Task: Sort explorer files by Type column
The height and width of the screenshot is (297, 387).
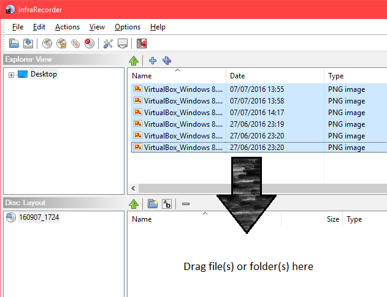Action: [x=355, y=76]
